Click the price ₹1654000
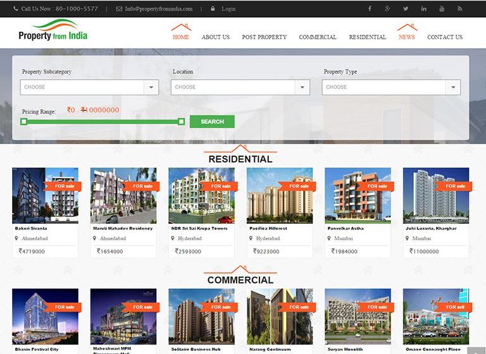This screenshot has height=354, width=486. click(x=109, y=251)
